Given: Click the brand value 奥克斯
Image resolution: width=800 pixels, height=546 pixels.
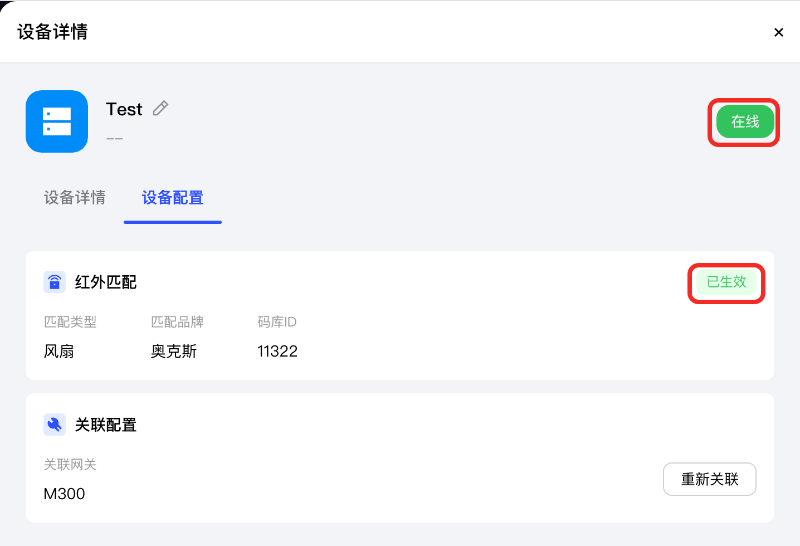Looking at the screenshot, I should tap(174, 352).
